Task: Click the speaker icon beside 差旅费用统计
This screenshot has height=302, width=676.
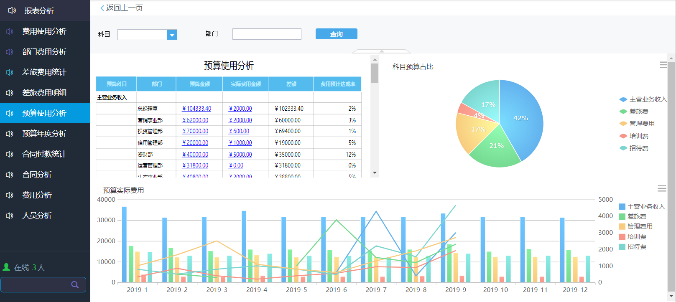Action: click(10, 72)
